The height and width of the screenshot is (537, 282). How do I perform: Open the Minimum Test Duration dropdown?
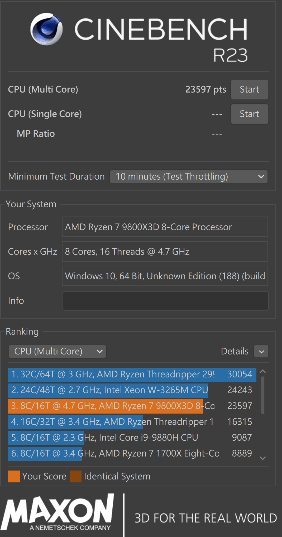pyautogui.click(x=189, y=176)
